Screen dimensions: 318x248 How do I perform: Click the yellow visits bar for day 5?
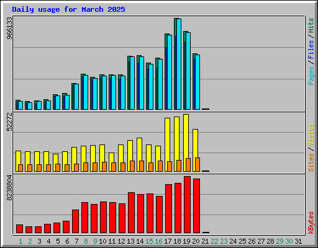(55, 159)
